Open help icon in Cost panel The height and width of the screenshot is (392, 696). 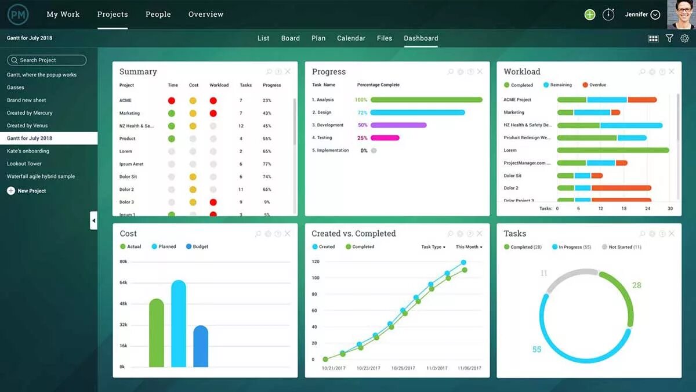click(x=278, y=234)
